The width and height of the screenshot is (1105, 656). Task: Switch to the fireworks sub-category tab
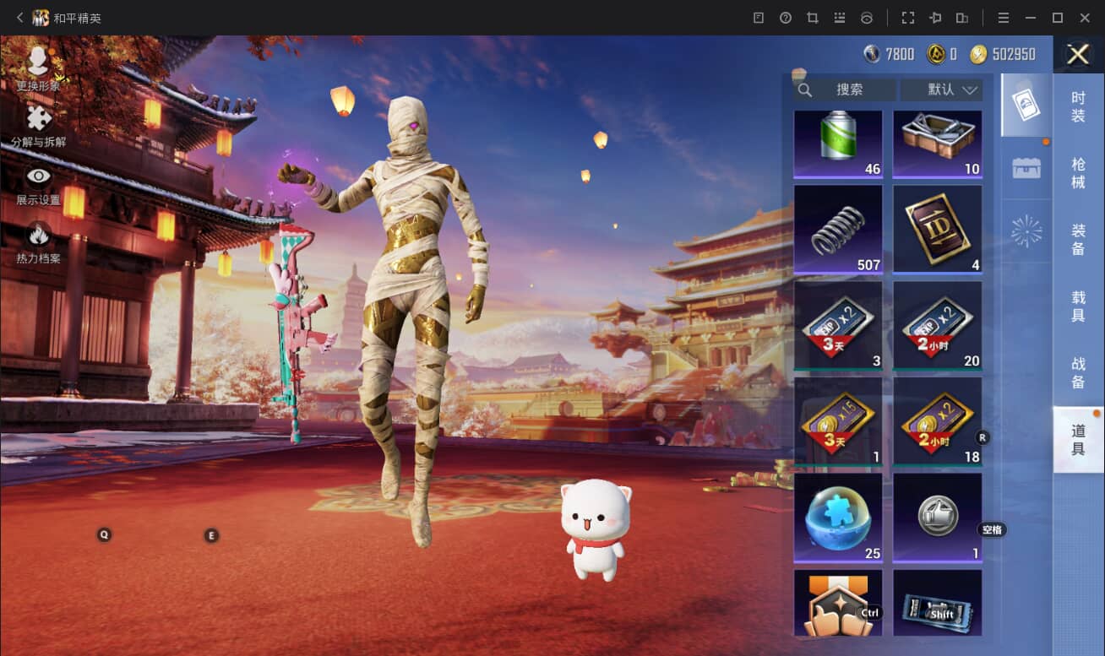click(1026, 230)
